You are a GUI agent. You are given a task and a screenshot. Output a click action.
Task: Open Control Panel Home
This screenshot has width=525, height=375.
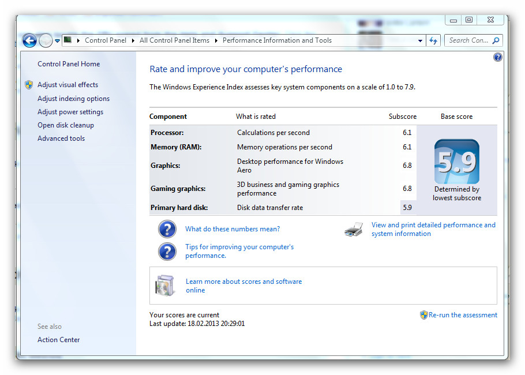click(x=69, y=64)
